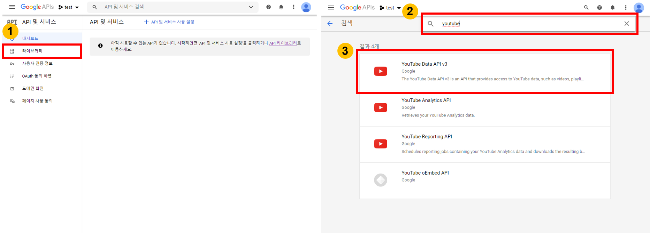The width and height of the screenshot is (650, 233).
Task: Click the youtube search input field
Action: (x=530, y=24)
